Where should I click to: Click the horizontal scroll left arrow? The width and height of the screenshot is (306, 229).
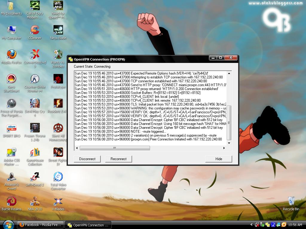(77, 148)
